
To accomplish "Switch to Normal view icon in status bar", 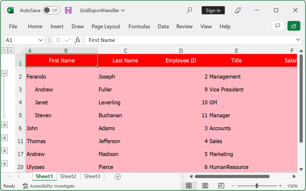I will click(189, 186).
